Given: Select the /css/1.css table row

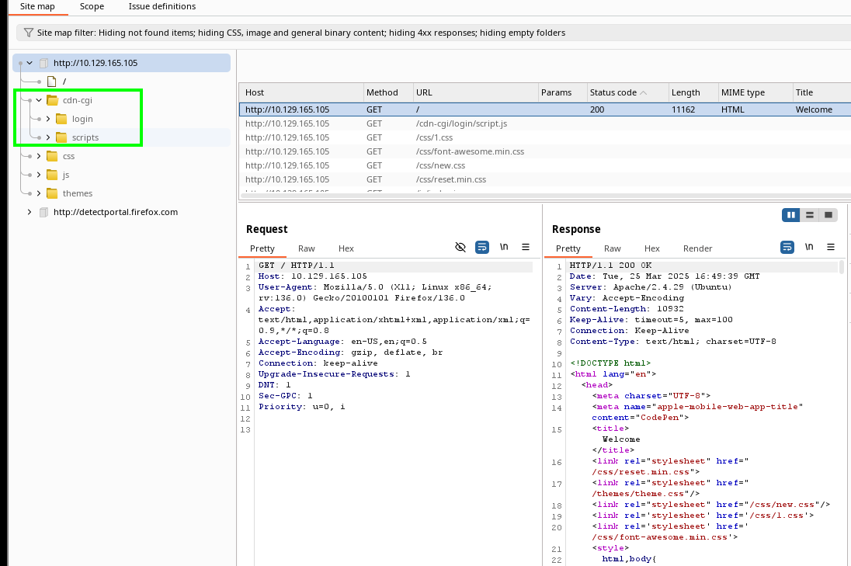Looking at the screenshot, I should [x=545, y=138].
